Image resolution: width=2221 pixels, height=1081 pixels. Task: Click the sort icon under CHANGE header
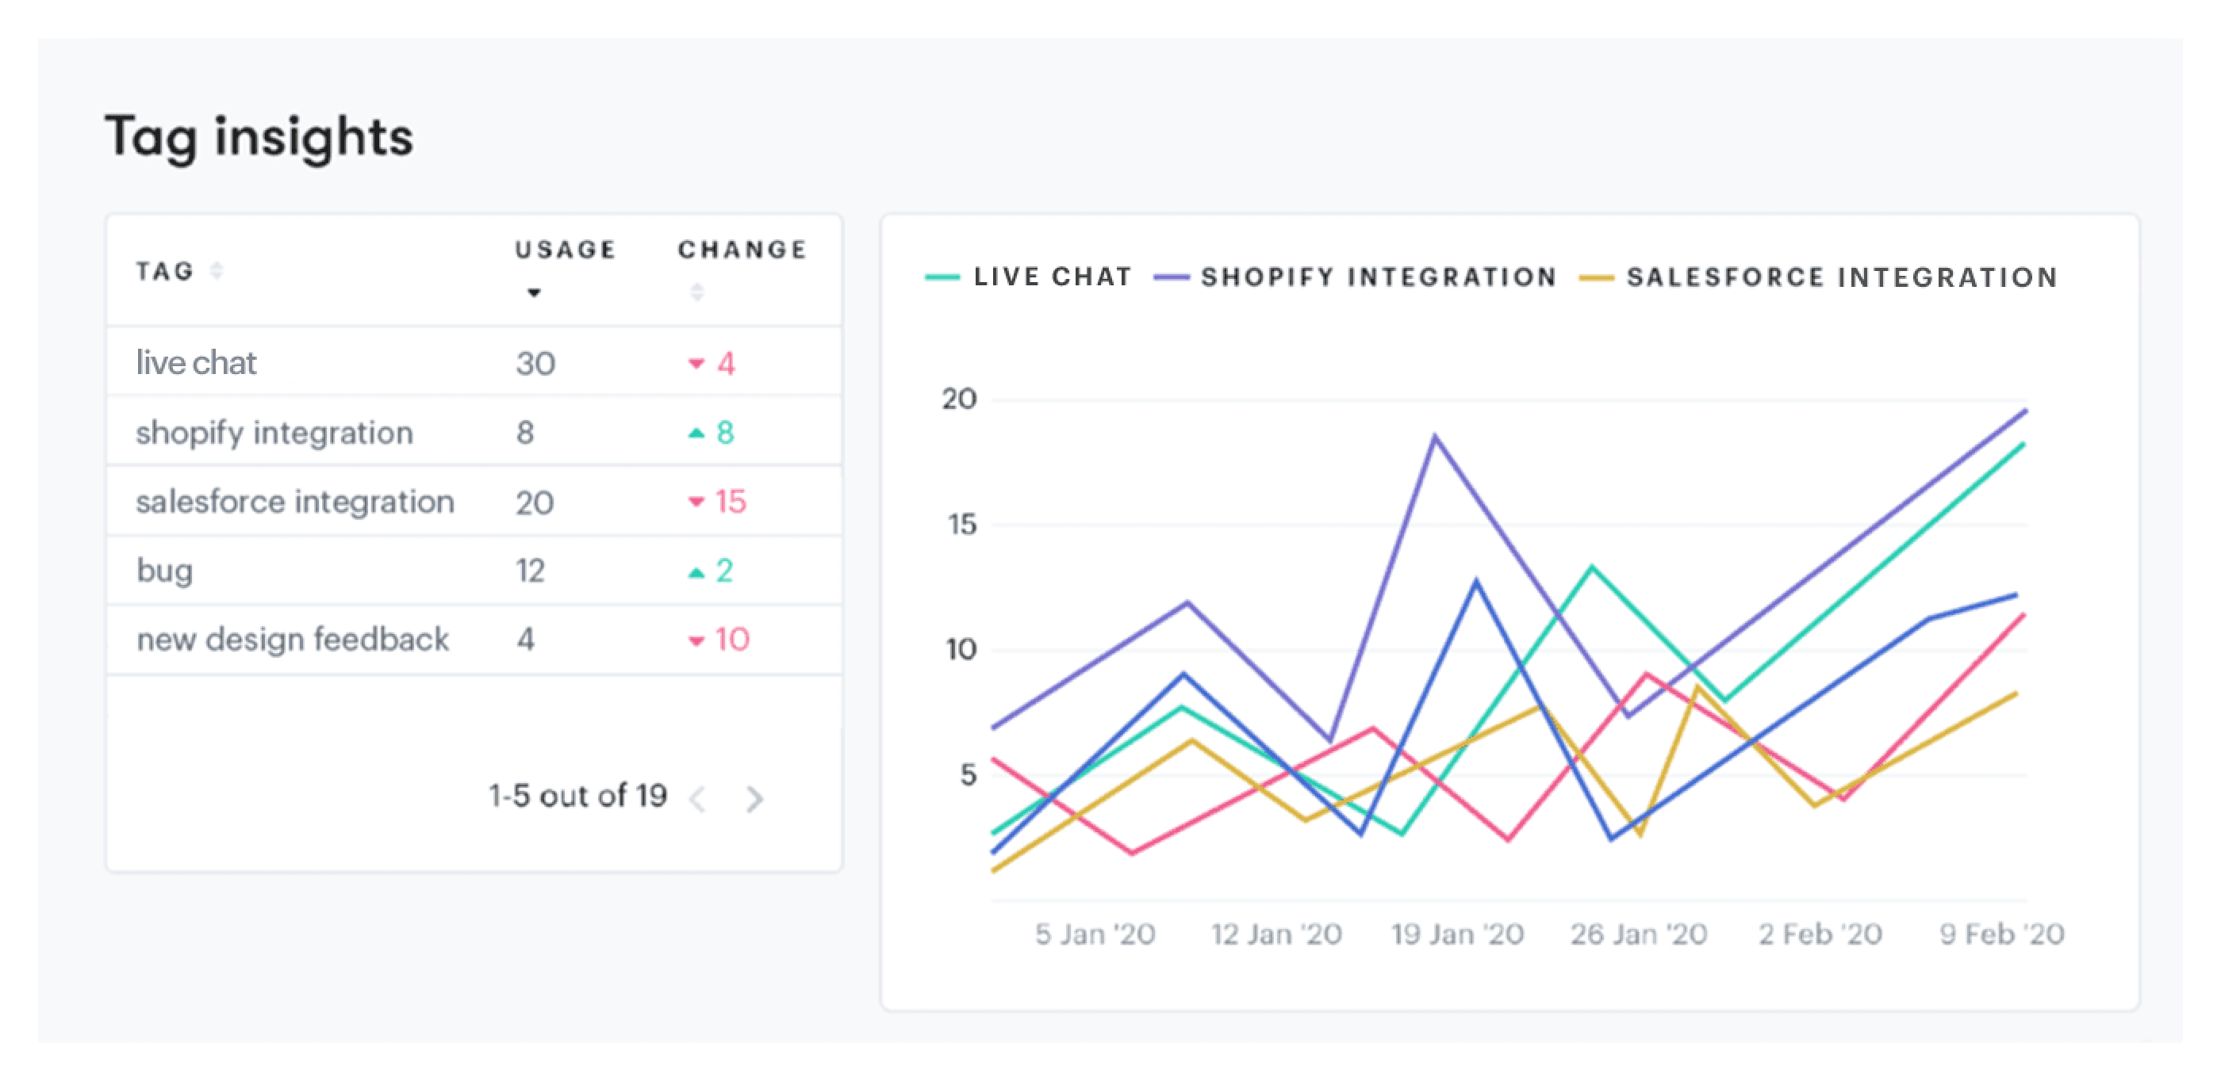696,293
